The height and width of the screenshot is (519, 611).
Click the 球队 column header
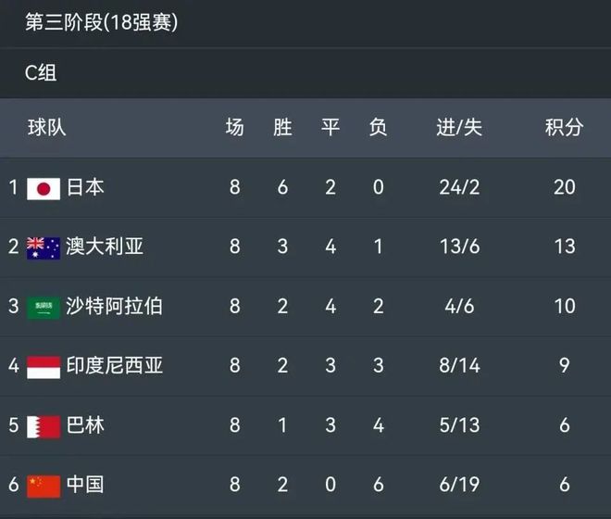47,128
